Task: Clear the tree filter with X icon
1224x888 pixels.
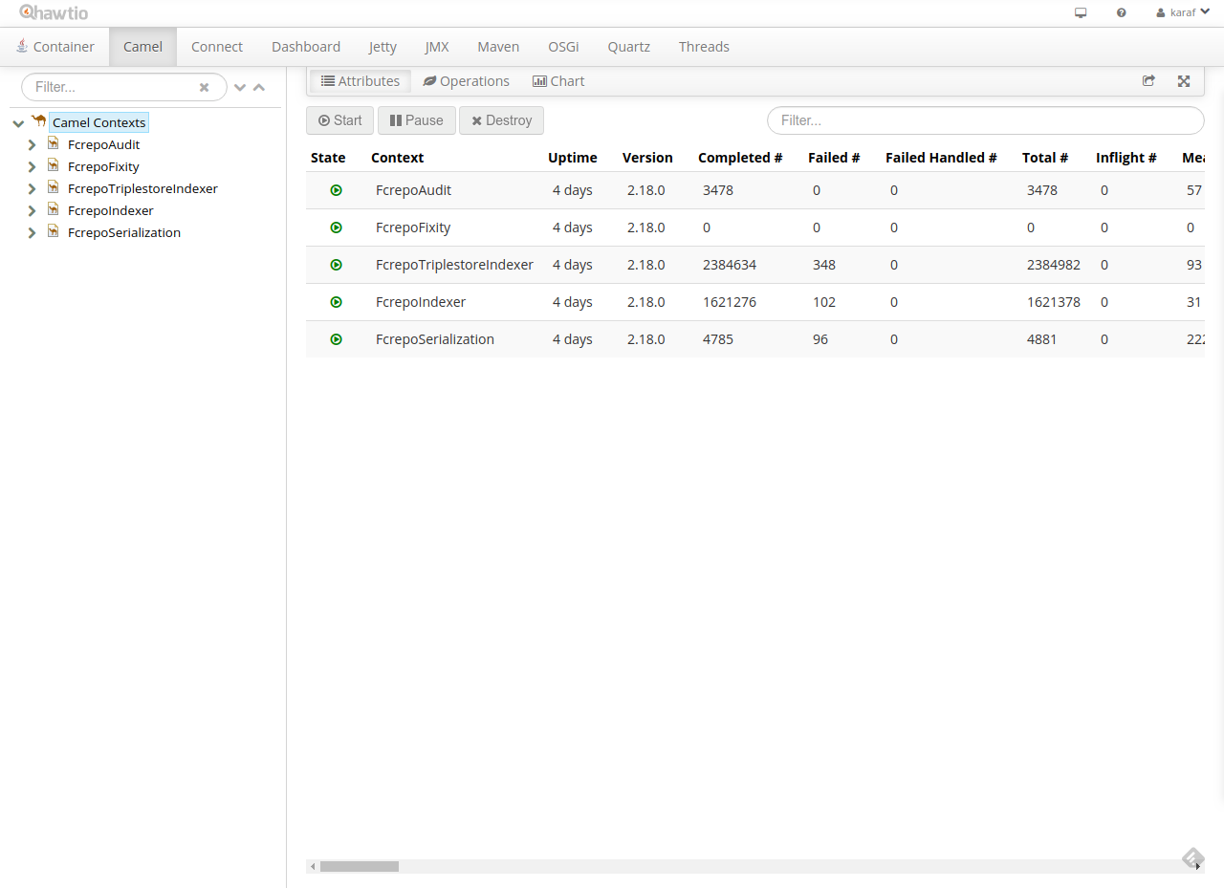Action: [204, 87]
